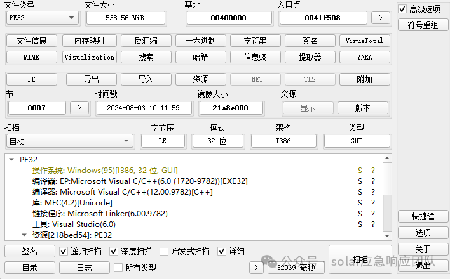This screenshot has height=279, width=450.
Task: Click the arrow button next to 入口点 field
Action: (381, 18)
